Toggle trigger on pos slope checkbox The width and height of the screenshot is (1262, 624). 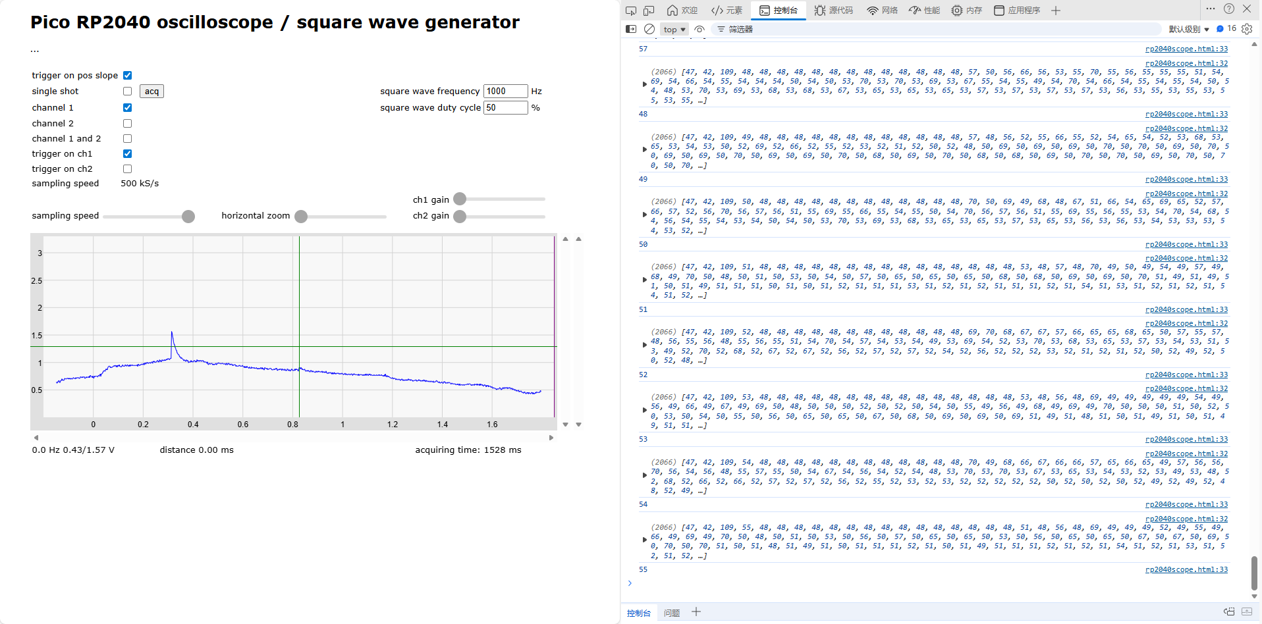click(x=128, y=76)
